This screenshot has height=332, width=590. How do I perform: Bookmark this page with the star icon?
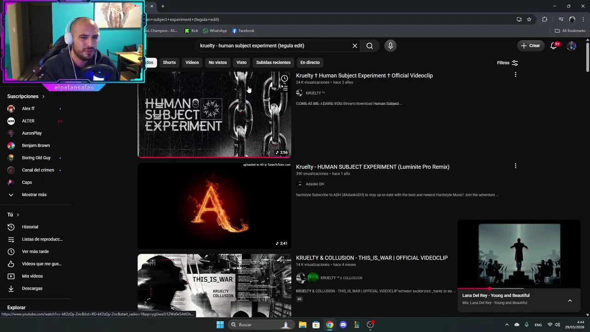point(529,19)
